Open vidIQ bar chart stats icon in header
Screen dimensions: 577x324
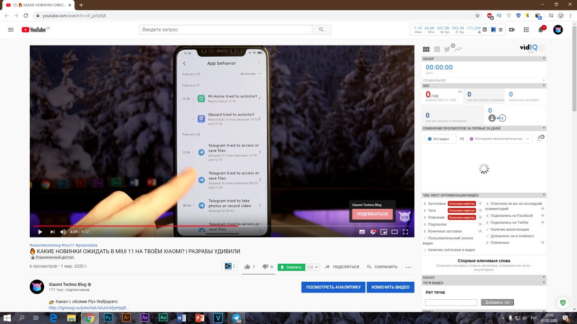click(x=485, y=30)
